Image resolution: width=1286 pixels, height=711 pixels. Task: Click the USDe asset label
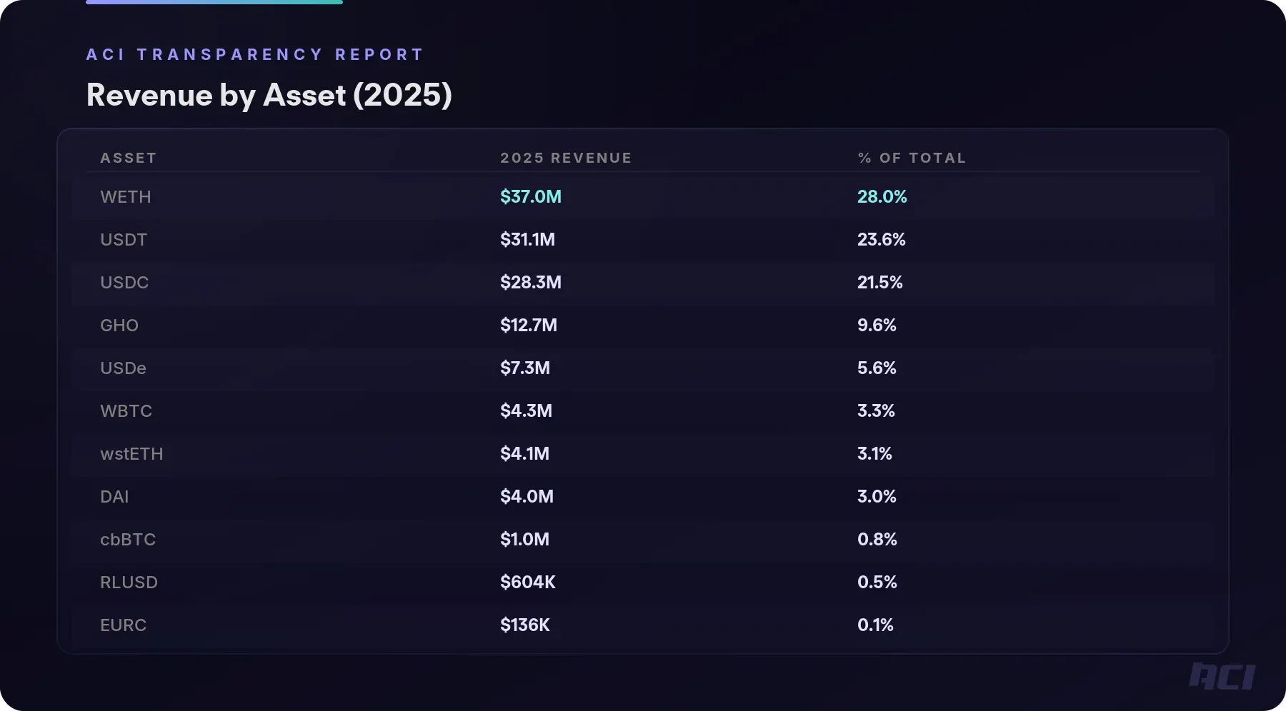pyautogui.click(x=122, y=368)
